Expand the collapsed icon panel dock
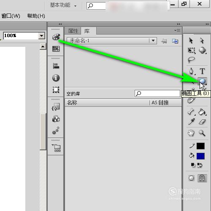The height and width of the screenshot is (211, 211). coord(60,24)
